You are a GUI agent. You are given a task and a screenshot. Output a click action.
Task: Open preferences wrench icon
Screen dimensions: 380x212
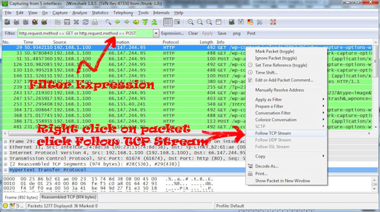click(x=259, y=22)
